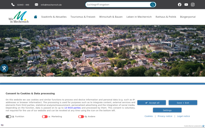This screenshot has height=128, width=205.
Task: Switch language via the flag icon
Action: tap(2, 125)
